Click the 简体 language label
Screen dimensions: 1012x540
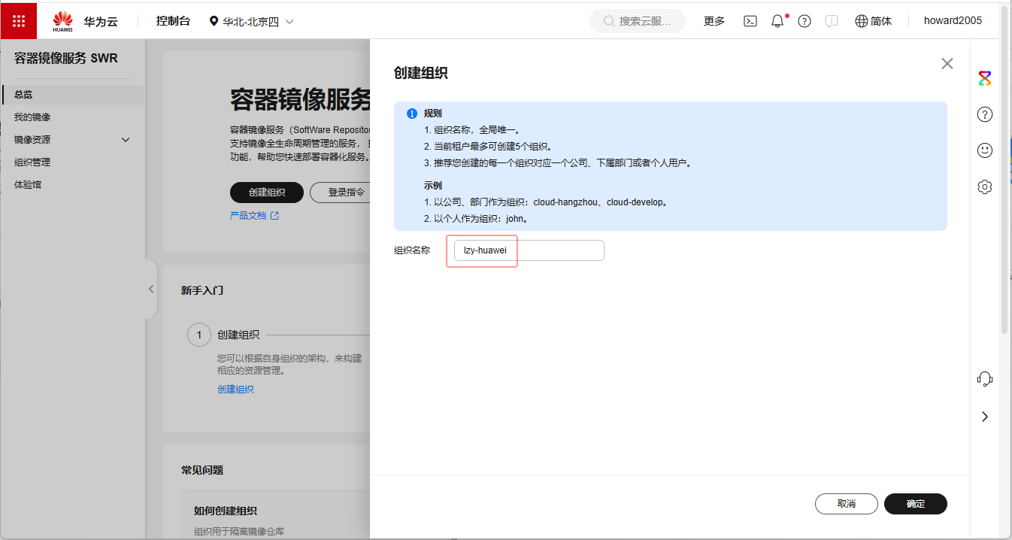(881, 21)
